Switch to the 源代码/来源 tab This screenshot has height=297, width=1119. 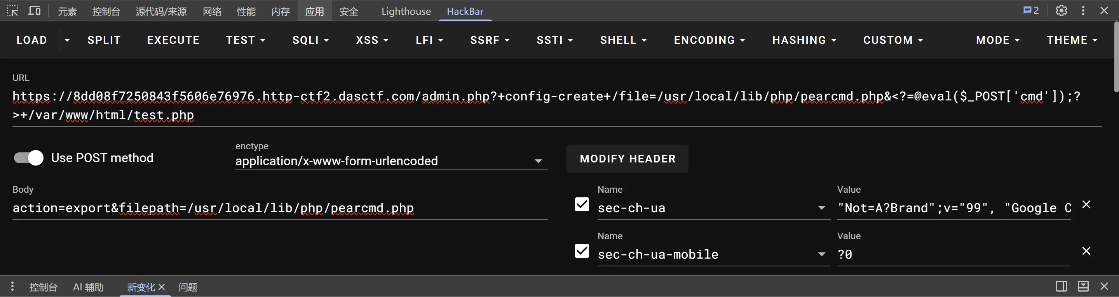161,11
